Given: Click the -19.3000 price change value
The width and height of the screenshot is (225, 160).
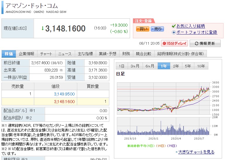Looking at the screenshot, I should point(119,25).
